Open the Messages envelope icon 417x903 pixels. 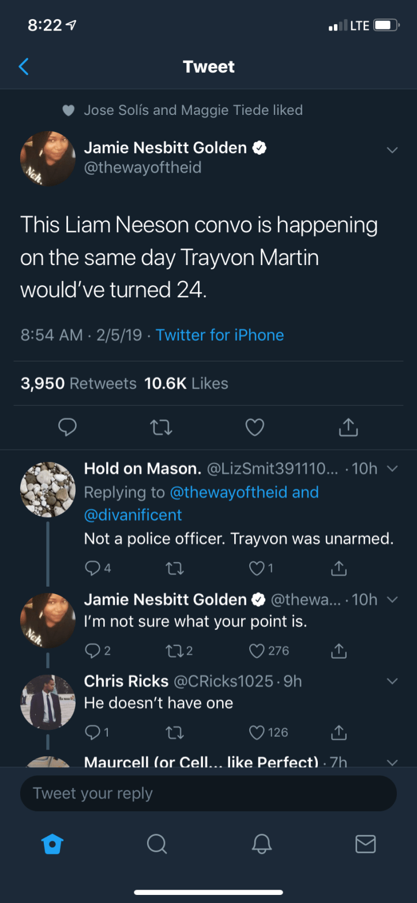coord(365,844)
